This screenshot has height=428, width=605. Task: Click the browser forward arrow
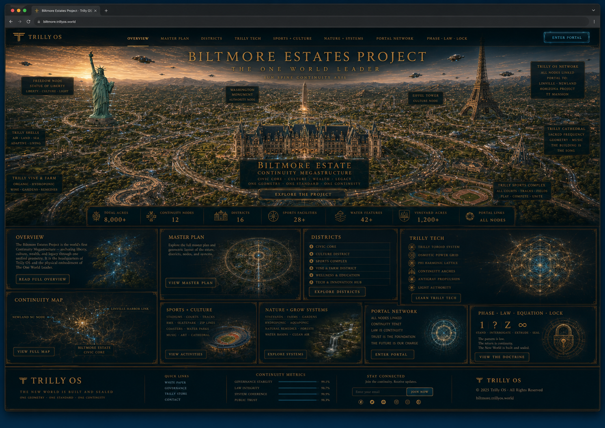click(19, 22)
